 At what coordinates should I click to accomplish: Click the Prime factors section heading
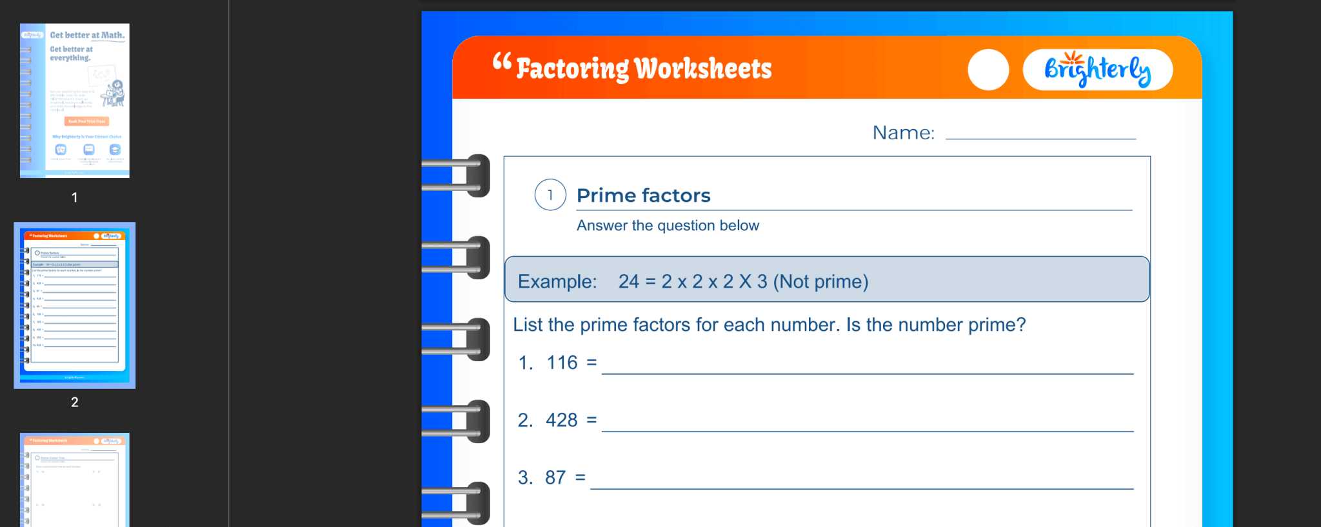tap(642, 195)
